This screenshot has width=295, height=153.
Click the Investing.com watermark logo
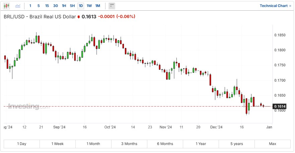point(28,106)
